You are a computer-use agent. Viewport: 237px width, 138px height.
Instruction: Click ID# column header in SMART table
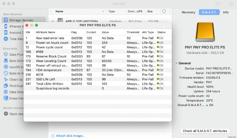click(x=28, y=32)
